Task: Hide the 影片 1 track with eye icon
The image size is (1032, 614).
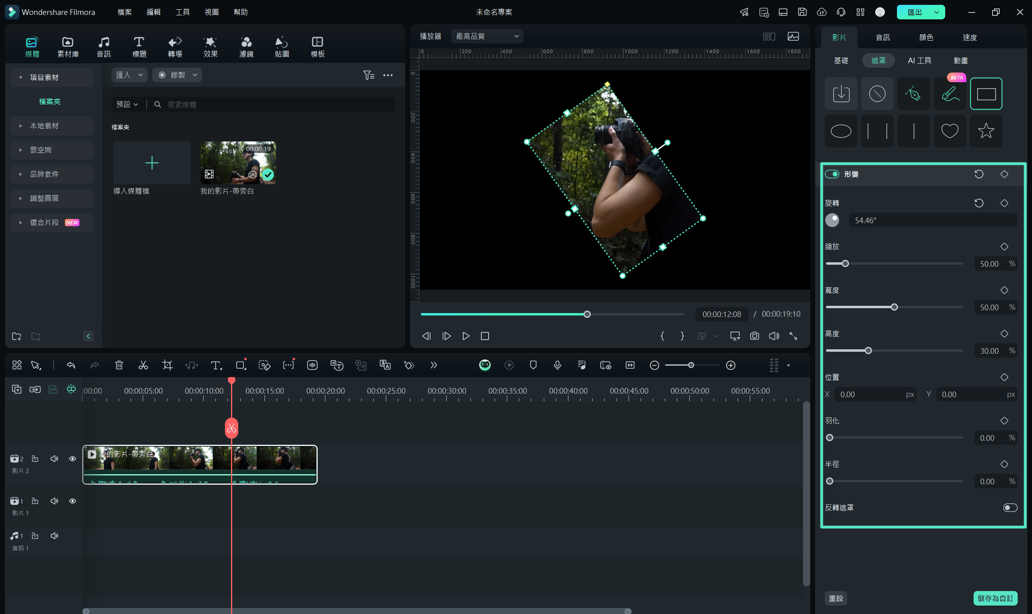Action: pos(73,501)
